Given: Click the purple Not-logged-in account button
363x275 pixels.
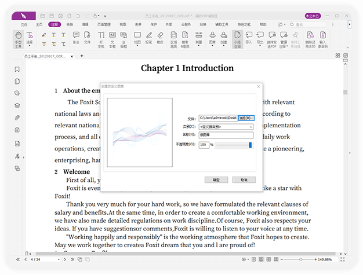Looking at the screenshot, I should 313,16.
